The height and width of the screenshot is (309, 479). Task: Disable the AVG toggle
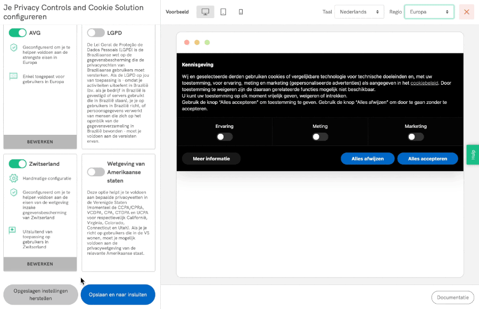coord(18,32)
